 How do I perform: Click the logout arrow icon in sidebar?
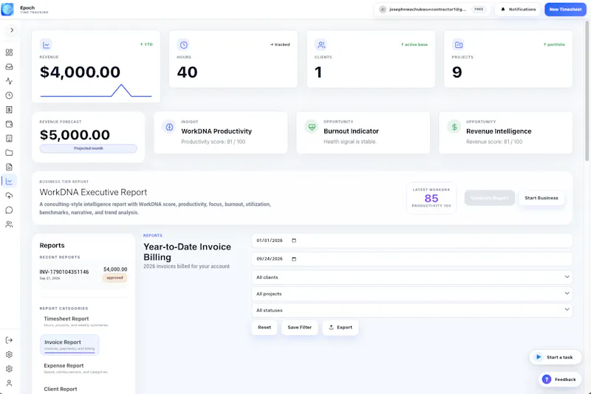(x=9, y=340)
